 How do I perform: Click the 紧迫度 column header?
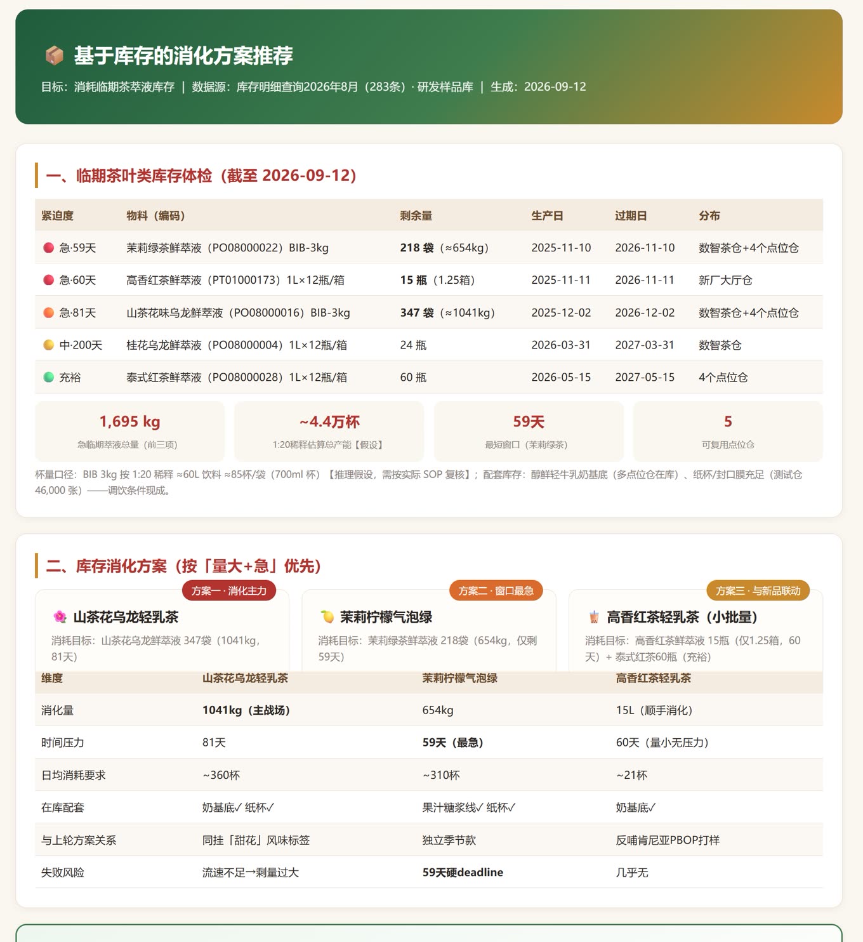click(x=58, y=216)
